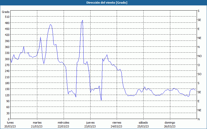
Task: Select the 26/03/23 date label
Action: 170,126
